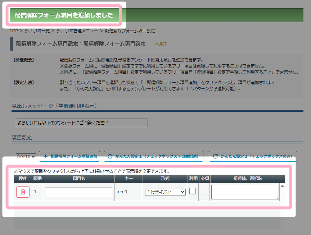Viewport: 311px width, 235px height.
Task: Click refresh icon on かんたん設定1 button
Action: tap(110, 156)
